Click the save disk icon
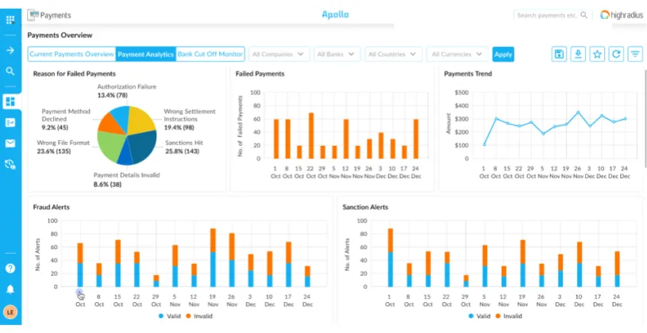The image size is (647, 333). coord(560,54)
